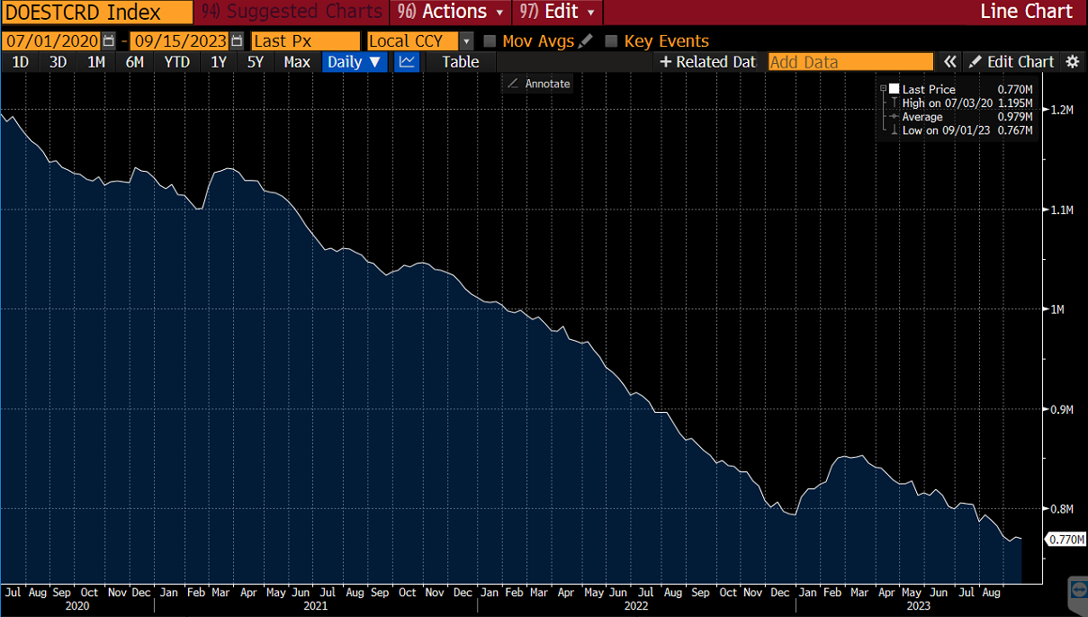This screenshot has width=1088, height=617.
Task: Select the YTD time range
Action: [176, 62]
